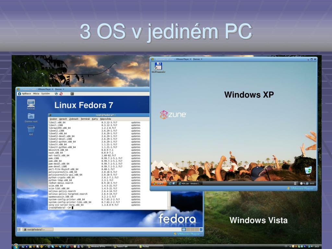
Task: Open the shortcut icon on Windows XP desktop
Action: tap(158, 67)
